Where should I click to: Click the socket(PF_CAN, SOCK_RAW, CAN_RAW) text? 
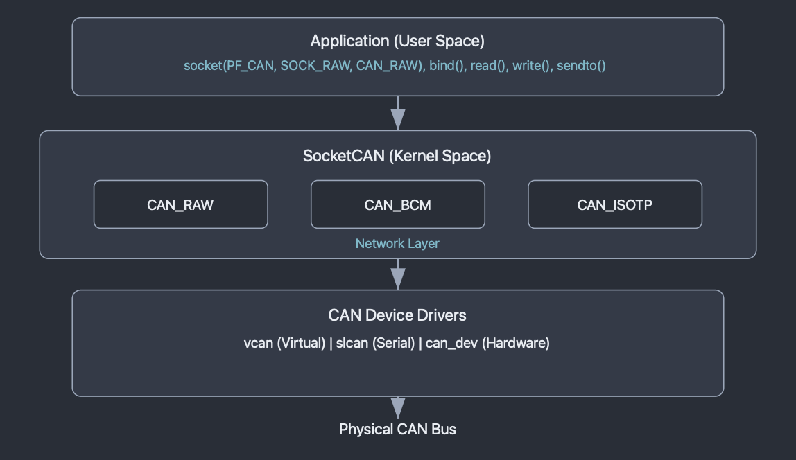304,65
